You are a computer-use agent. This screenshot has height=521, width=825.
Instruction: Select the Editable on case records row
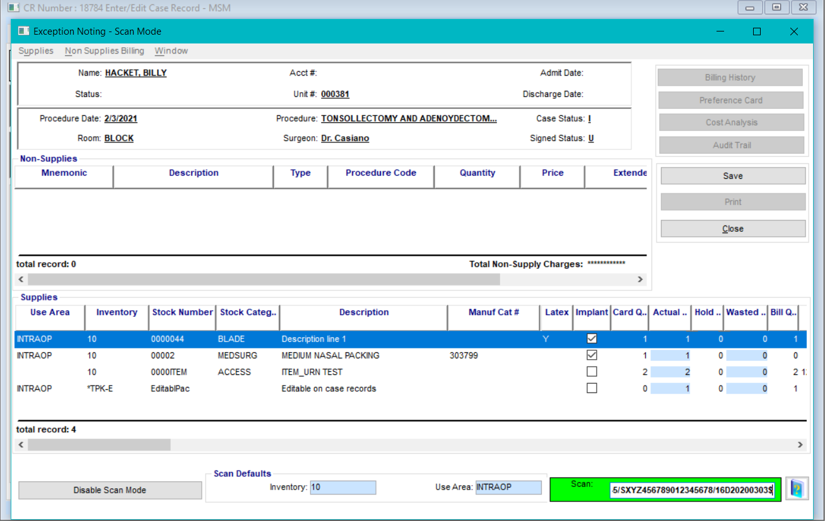328,389
